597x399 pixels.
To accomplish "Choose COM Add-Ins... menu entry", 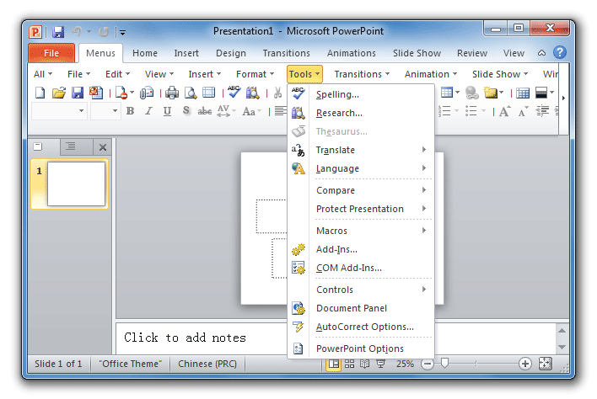I will pos(361,268).
